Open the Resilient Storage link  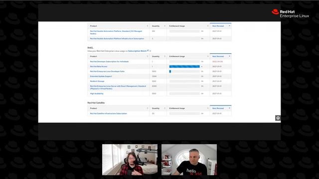(x=97, y=81)
